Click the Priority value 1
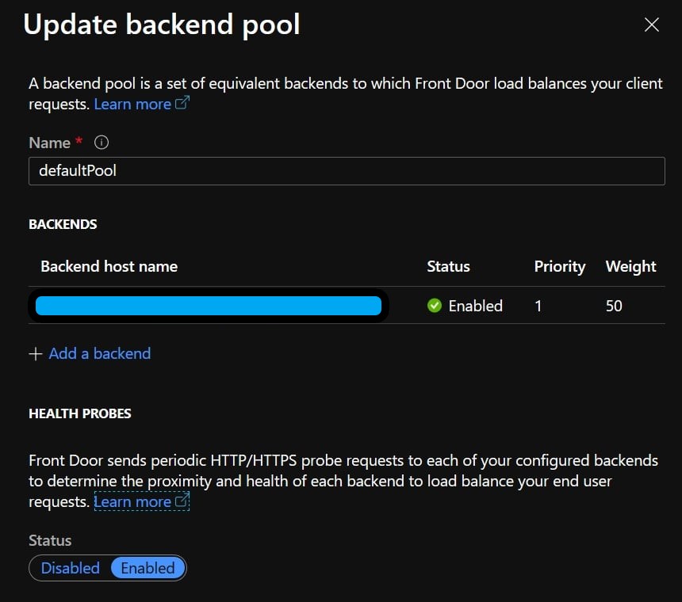682x602 pixels. pyautogui.click(x=538, y=307)
